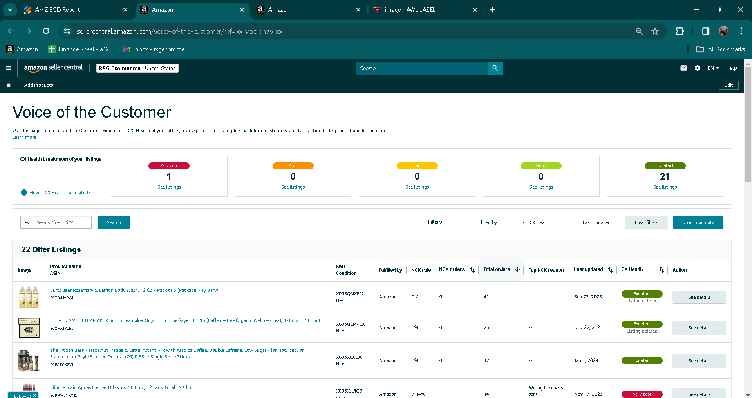Switch to the third tab titled Amazon
Image resolution: width=752 pixels, height=398 pixels.
309,10
